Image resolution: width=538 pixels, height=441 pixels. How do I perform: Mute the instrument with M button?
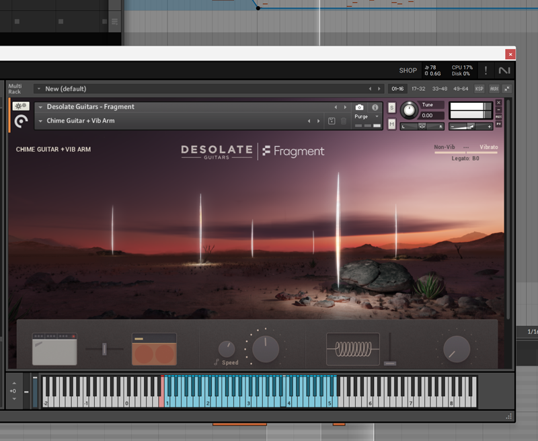[x=392, y=124]
